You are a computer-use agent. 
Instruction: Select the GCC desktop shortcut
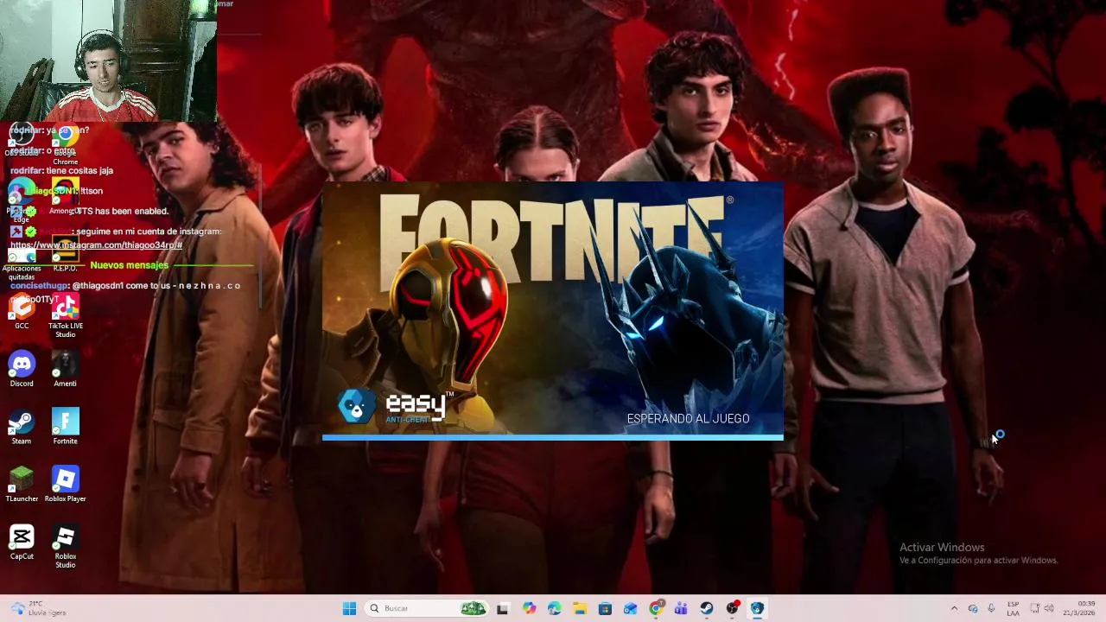(22, 311)
